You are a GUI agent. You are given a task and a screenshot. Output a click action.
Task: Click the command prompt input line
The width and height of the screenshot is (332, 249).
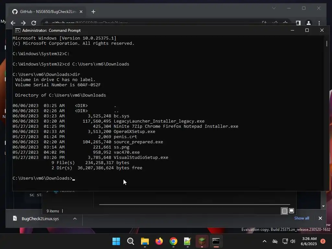[x=44, y=178]
